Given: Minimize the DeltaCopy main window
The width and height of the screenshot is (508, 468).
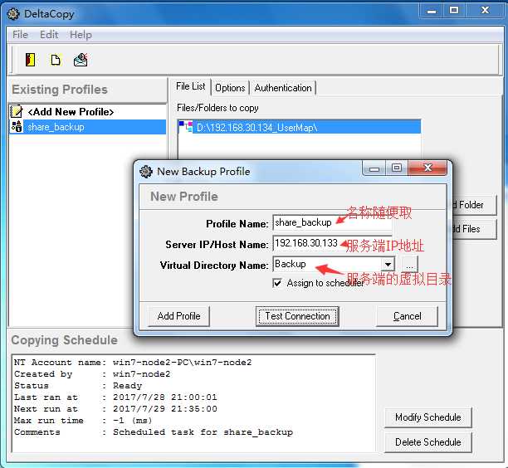Looking at the screenshot, I should click(431, 11).
